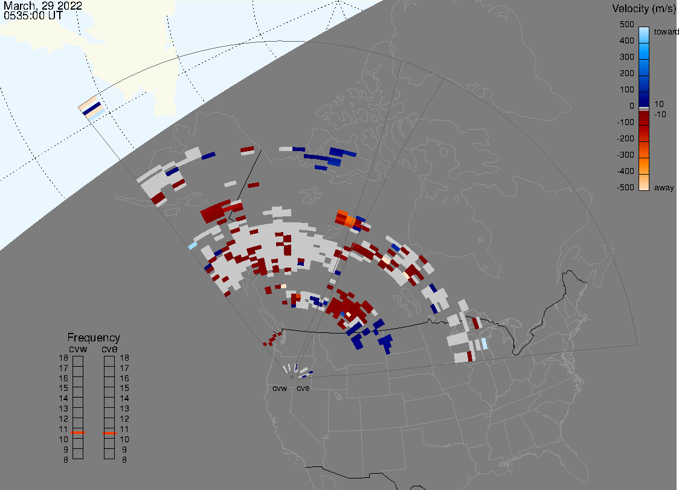679x490 pixels.
Task: Select the -200 tick on velocity scale
Action: tap(625, 138)
